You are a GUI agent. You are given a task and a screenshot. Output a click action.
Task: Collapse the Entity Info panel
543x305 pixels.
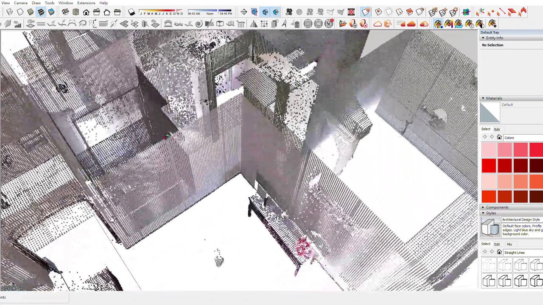[483, 38]
